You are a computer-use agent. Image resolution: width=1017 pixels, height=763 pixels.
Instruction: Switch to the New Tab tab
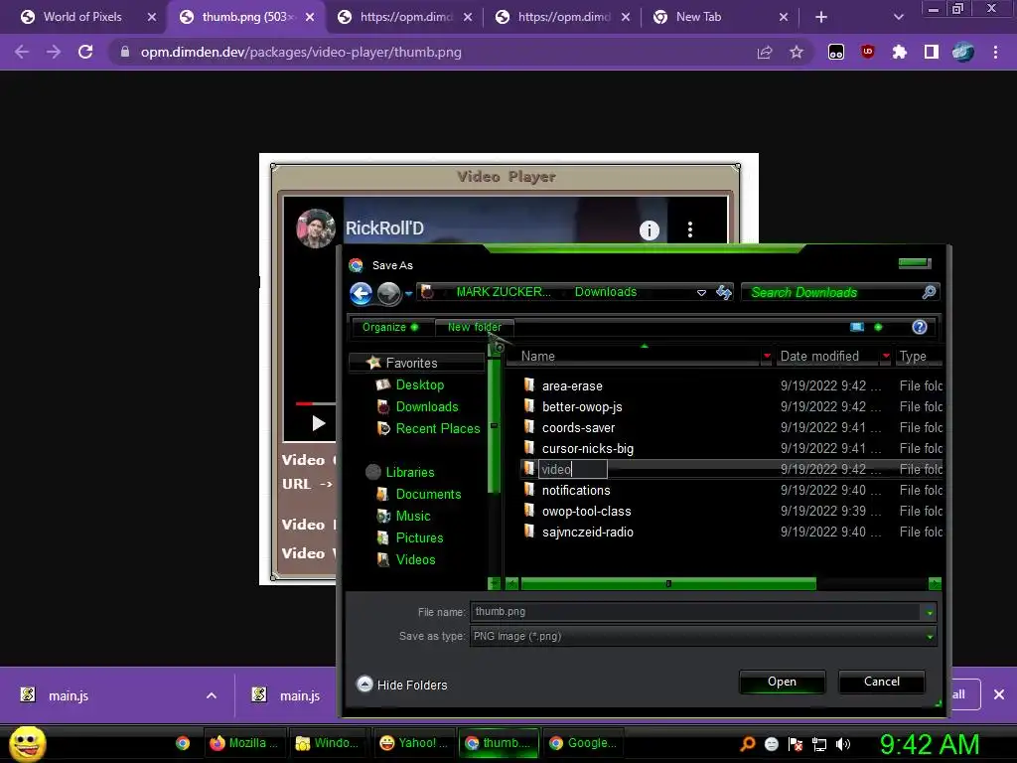tap(720, 18)
